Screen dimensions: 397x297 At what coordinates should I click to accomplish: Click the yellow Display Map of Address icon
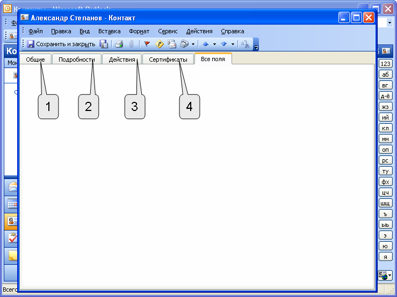click(160, 44)
